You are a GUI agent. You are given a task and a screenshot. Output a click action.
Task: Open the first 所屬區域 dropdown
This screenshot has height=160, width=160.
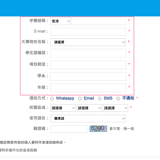(x=63, y=108)
